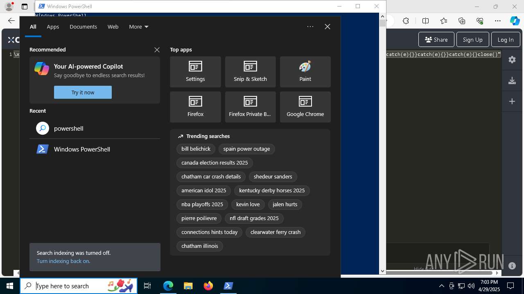This screenshot has width=524, height=294.
Task: Search trending 'kevin love'
Action: (x=248, y=205)
